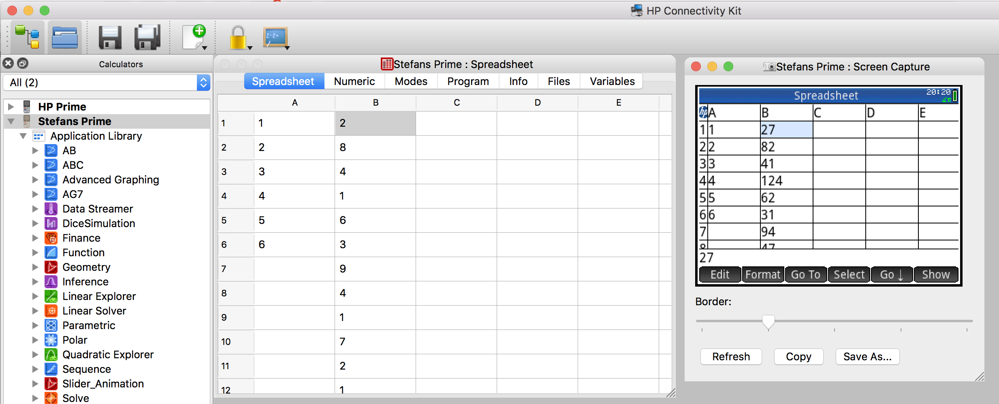
Task: Select the Finance app icon
Action: pyautogui.click(x=51, y=238)
